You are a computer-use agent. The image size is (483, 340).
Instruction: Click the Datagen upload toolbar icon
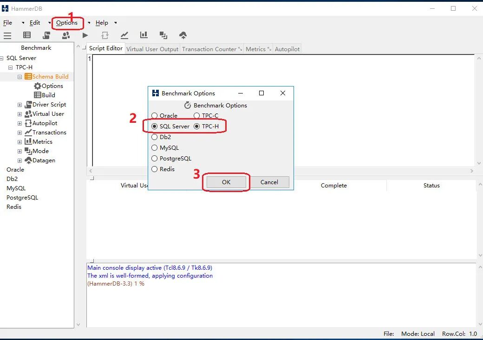(183, 35)
